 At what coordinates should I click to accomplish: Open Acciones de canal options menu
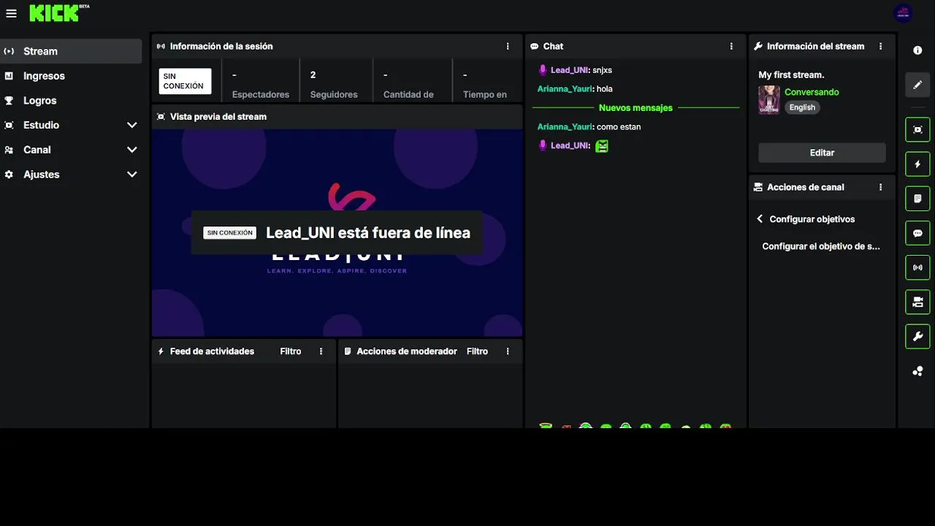click(881, 187)
